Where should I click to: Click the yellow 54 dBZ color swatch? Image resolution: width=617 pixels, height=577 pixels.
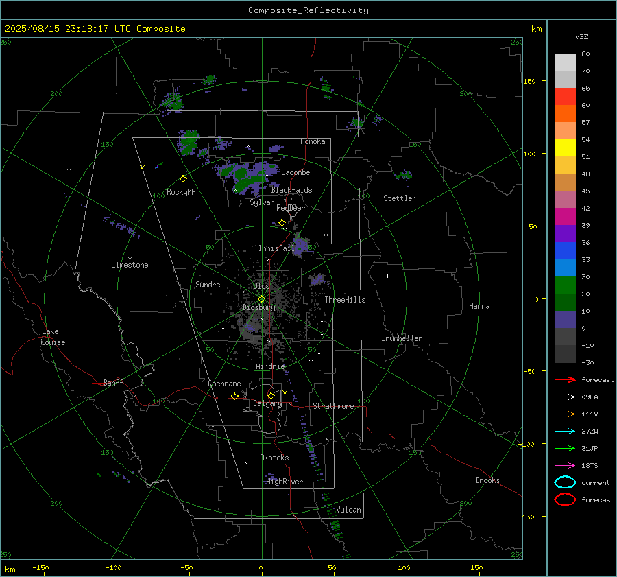pyautogui.click(x=565, y=148)
